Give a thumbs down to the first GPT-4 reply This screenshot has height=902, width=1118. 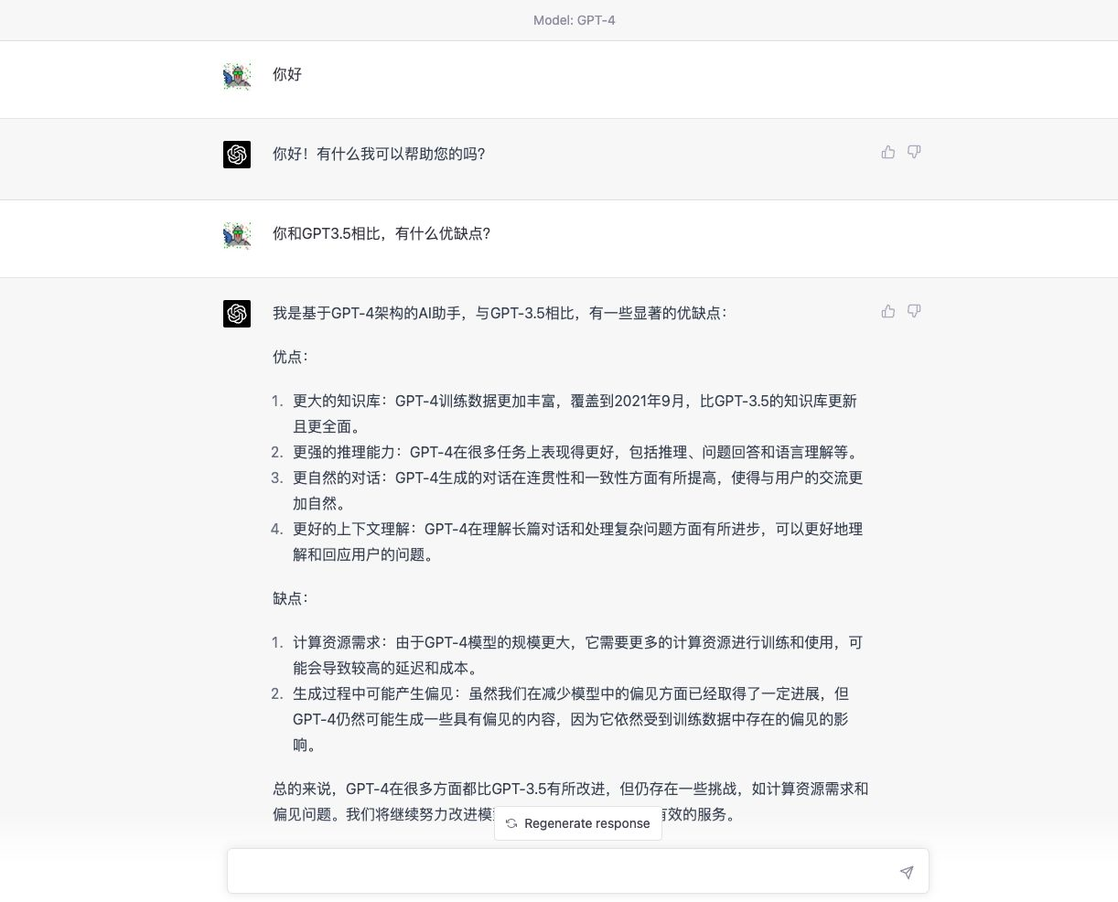(914, 152)
